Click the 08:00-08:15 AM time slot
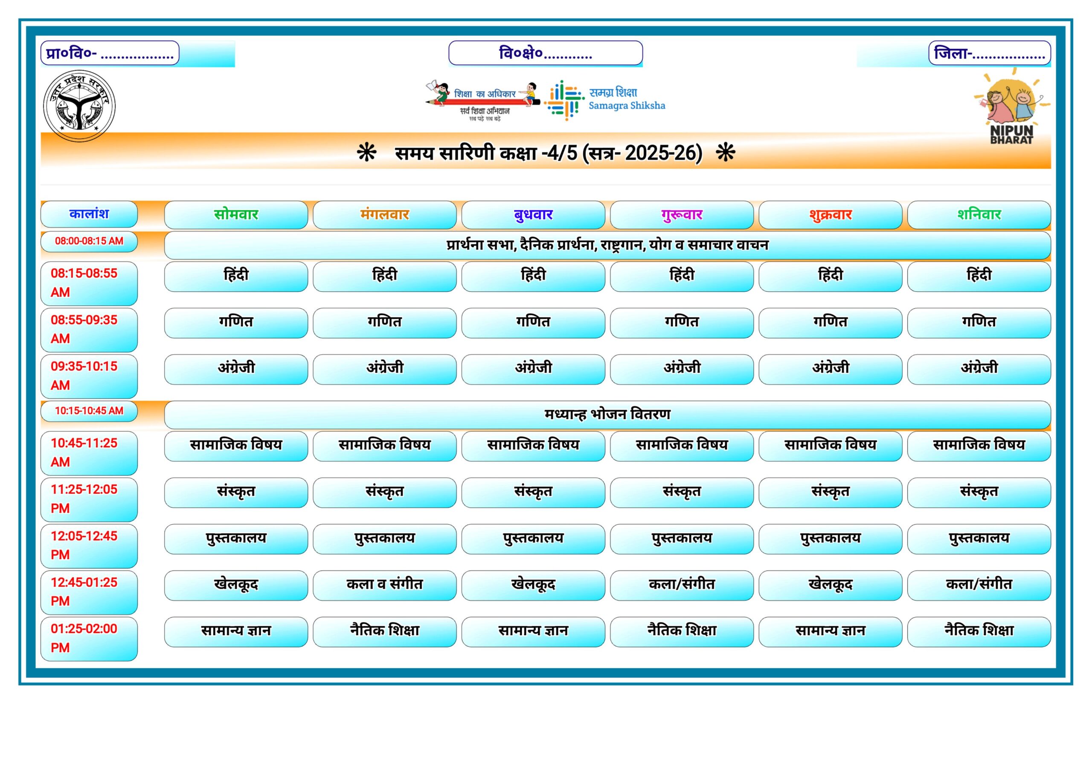 (x=89, y=242)
